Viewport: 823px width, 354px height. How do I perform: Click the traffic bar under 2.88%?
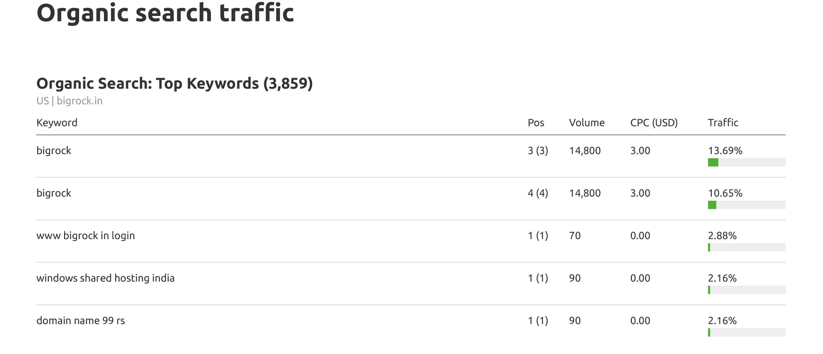pyautogui.click(x=746, y=247)
